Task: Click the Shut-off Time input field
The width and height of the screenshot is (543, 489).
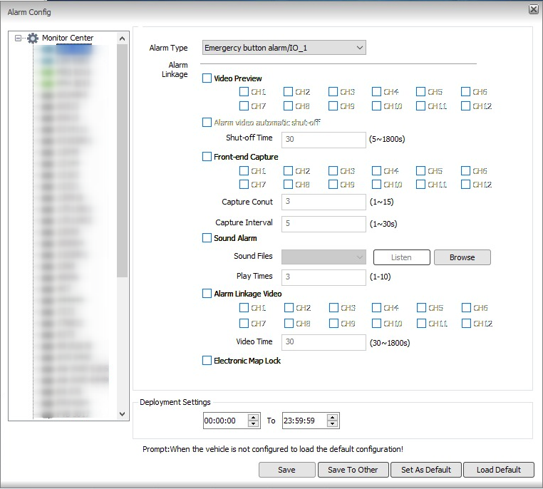Action: click(324, 139)
